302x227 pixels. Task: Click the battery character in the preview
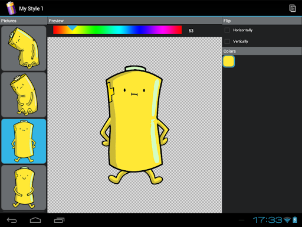point(134,125)
